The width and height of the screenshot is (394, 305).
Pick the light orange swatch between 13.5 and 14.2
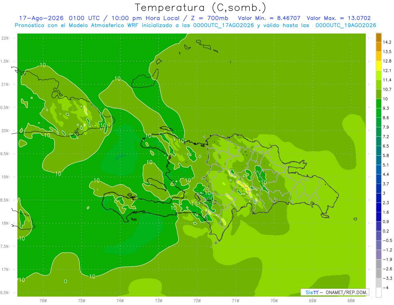(x=379, y=47)
